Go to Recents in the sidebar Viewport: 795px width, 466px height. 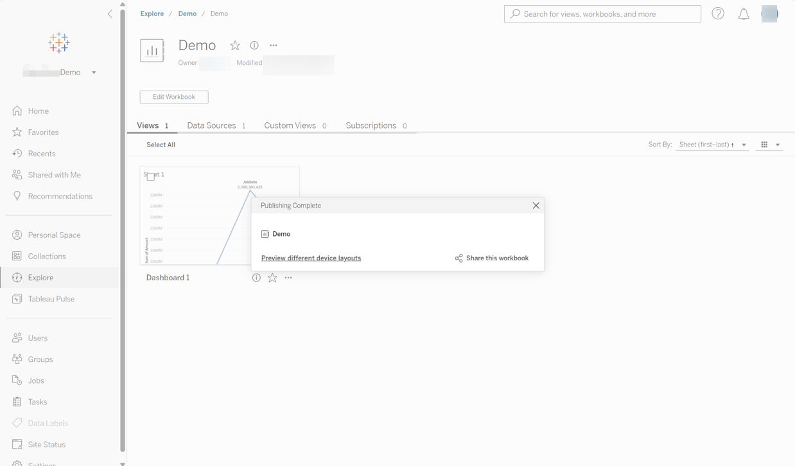click(x=41, y=153)
